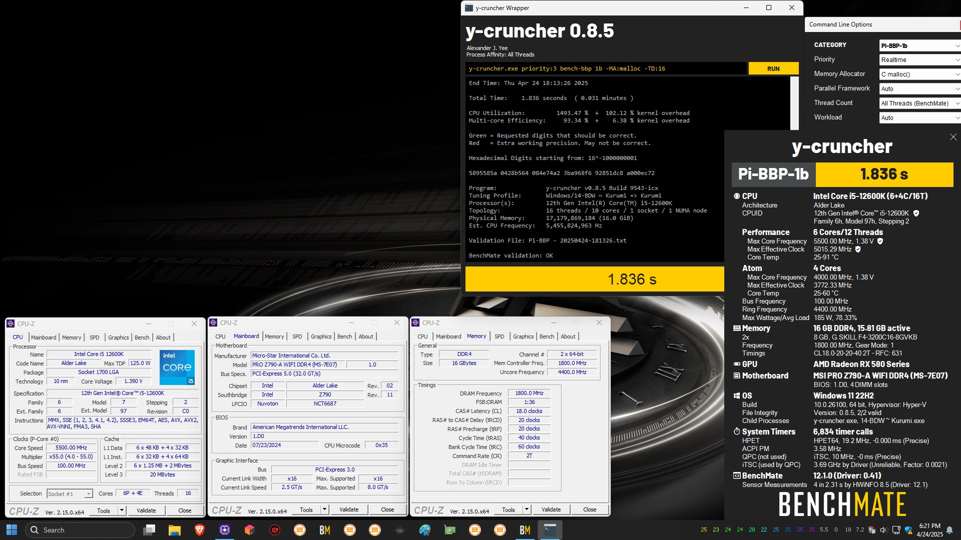Open the volume control in the system tray
This screenshot has height=540, width=961.
883,530
